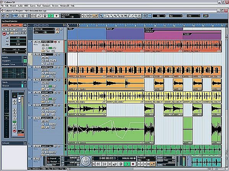Adjust the inspector channel volume fader
Screen dimensions: 229x171
tap(19, 100)
